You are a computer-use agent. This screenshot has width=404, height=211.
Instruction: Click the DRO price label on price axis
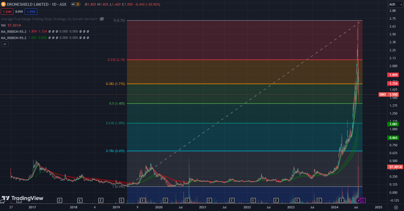(x=383, y=95)
